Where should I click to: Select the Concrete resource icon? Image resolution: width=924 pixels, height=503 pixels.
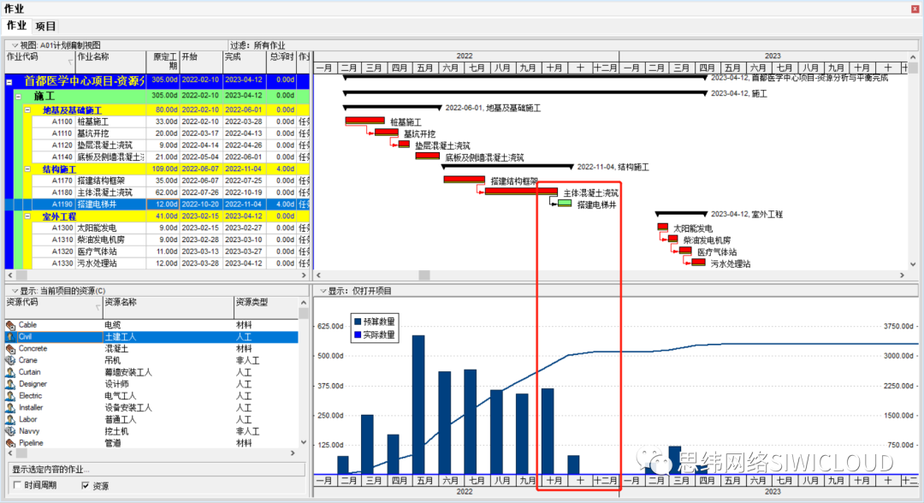[10, 349]
